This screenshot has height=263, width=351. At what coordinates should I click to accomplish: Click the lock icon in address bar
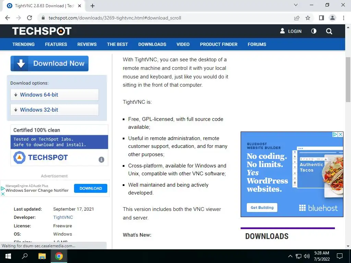click(x=44, y=18)
